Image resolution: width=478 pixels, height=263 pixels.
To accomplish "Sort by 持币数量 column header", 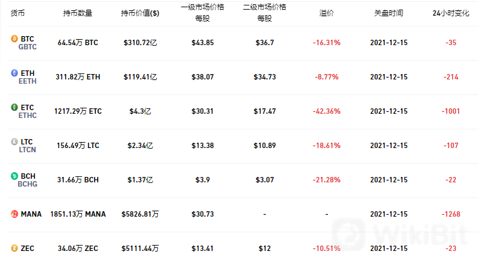I will 78,13.
